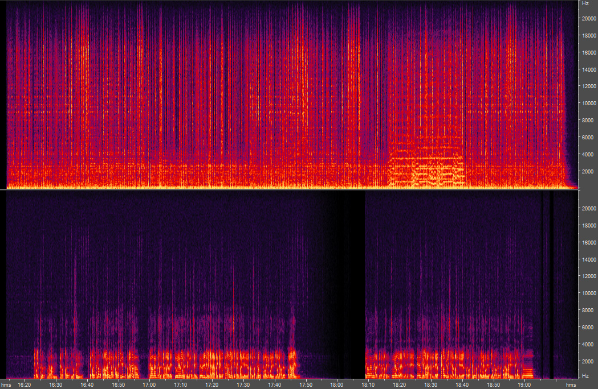Click the 16:20 timeline ruler label
598x389 pixels.
[x=24, y=384]
